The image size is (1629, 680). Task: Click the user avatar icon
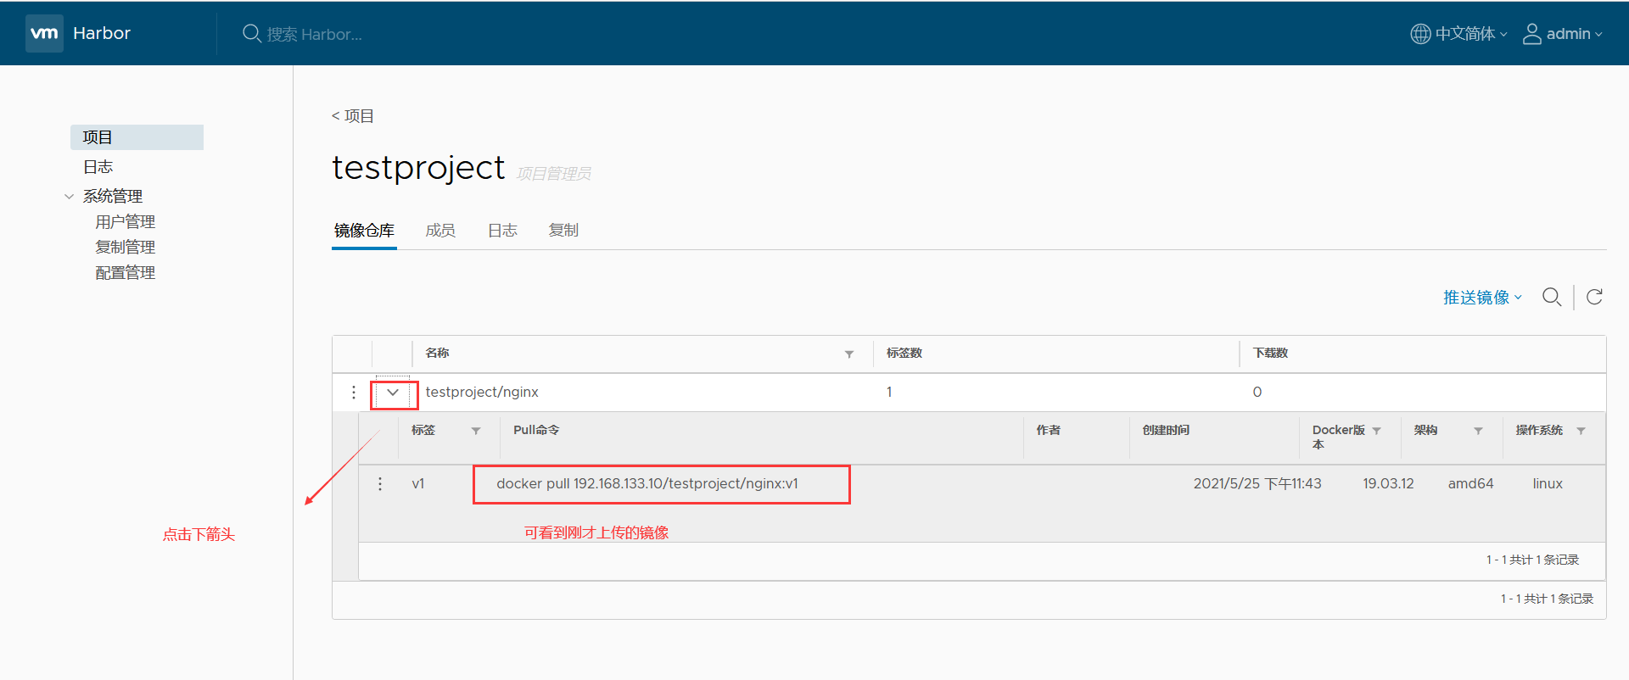tap(1531, 34)
